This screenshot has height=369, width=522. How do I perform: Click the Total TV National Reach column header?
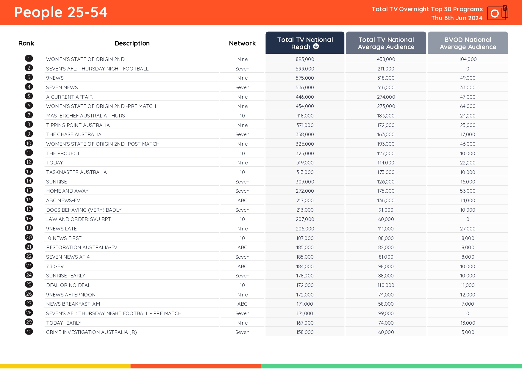click(x=305, y=43)
